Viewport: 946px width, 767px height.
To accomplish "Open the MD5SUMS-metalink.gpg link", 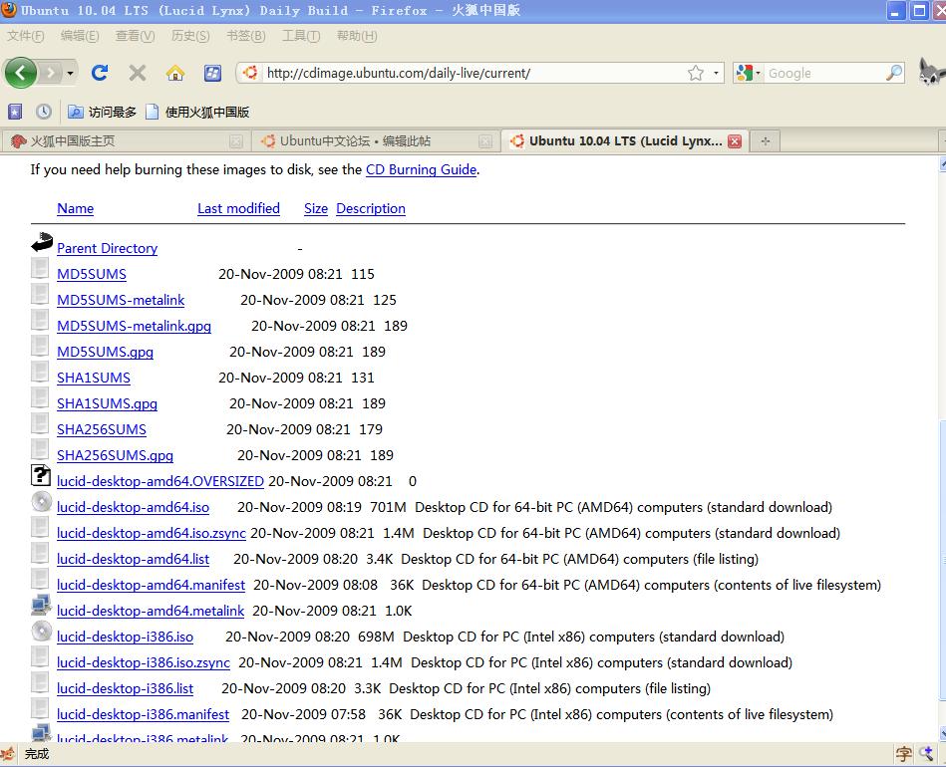I will coord(134,326).
